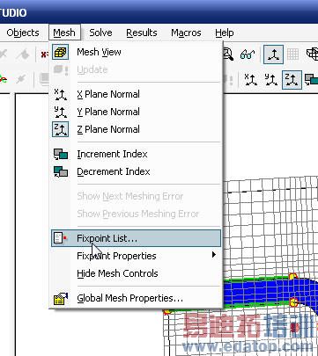Click the Help menu
The width and height of the screenshot is (318, 356).
click(225, 33)
